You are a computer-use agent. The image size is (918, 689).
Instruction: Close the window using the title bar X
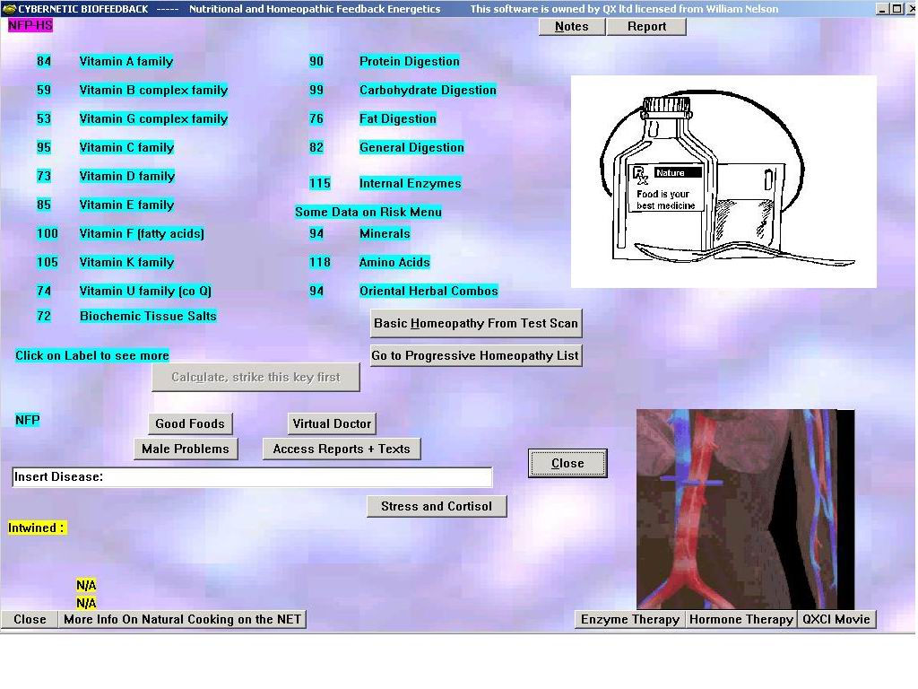pos(910,9)
